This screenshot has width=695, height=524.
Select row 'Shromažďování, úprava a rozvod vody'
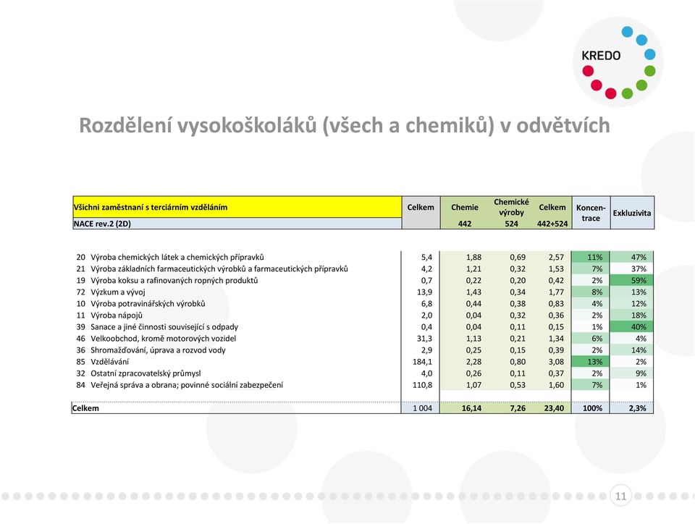pos(363,350)
